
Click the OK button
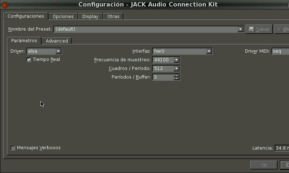click(x=264, y=165)
